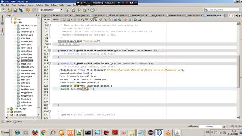Click the Shift Line Left icon
This screenshot has height=136, width=242.
coord(115,20)
